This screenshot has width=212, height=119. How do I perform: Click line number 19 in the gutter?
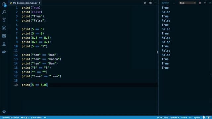pyautogui.click(x=16, y=85)
